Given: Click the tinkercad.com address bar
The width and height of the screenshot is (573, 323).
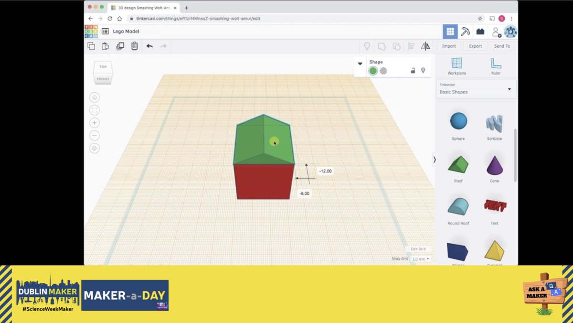Looking at the screenshot, I should [x=306, y=19].
